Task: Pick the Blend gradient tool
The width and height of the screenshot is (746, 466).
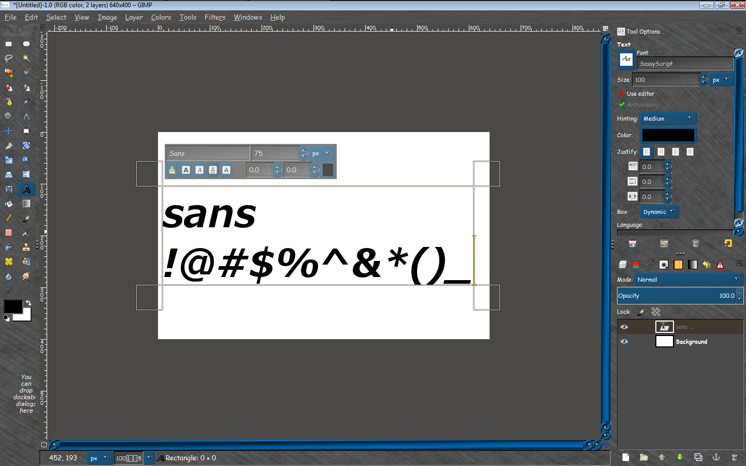Action: pyautogui.click(x=26, y=203)
